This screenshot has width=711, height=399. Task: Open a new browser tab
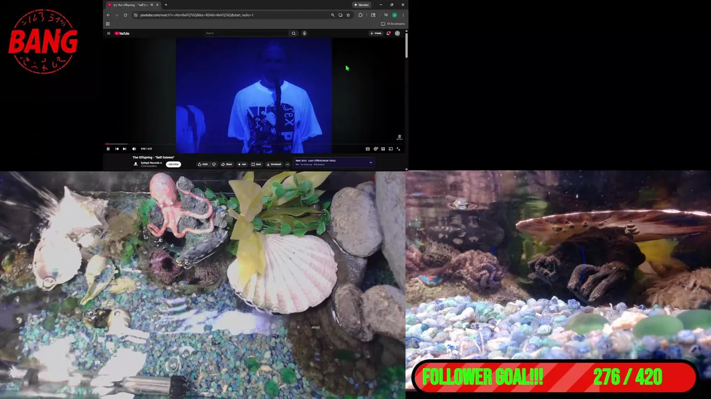tap(166, 5)
